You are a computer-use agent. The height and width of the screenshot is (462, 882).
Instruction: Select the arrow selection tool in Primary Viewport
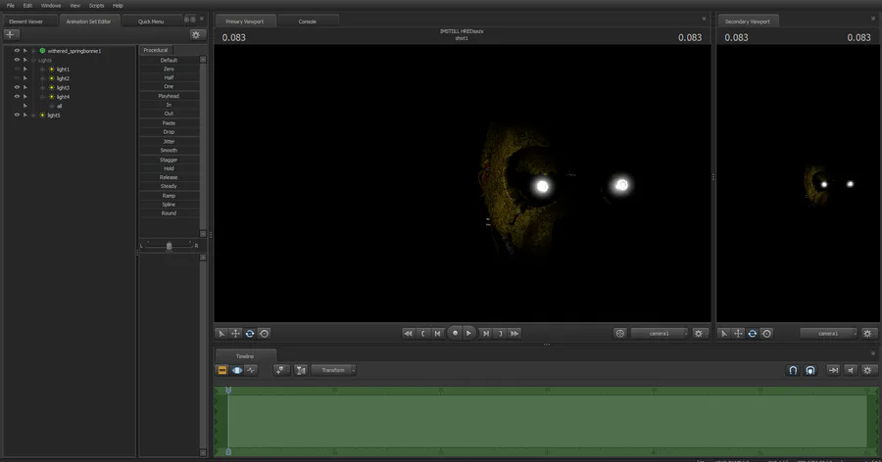coord(221,334)
